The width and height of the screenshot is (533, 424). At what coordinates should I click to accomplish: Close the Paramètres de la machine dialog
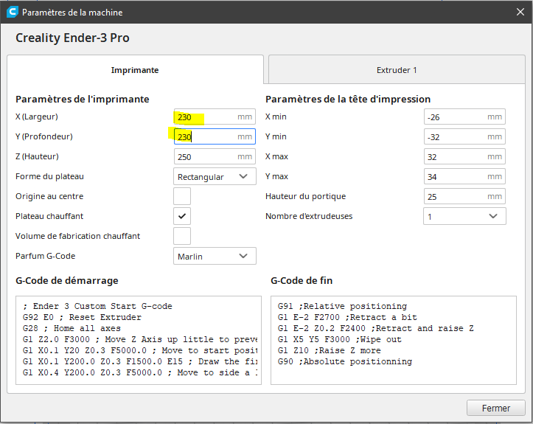[520, 13]
